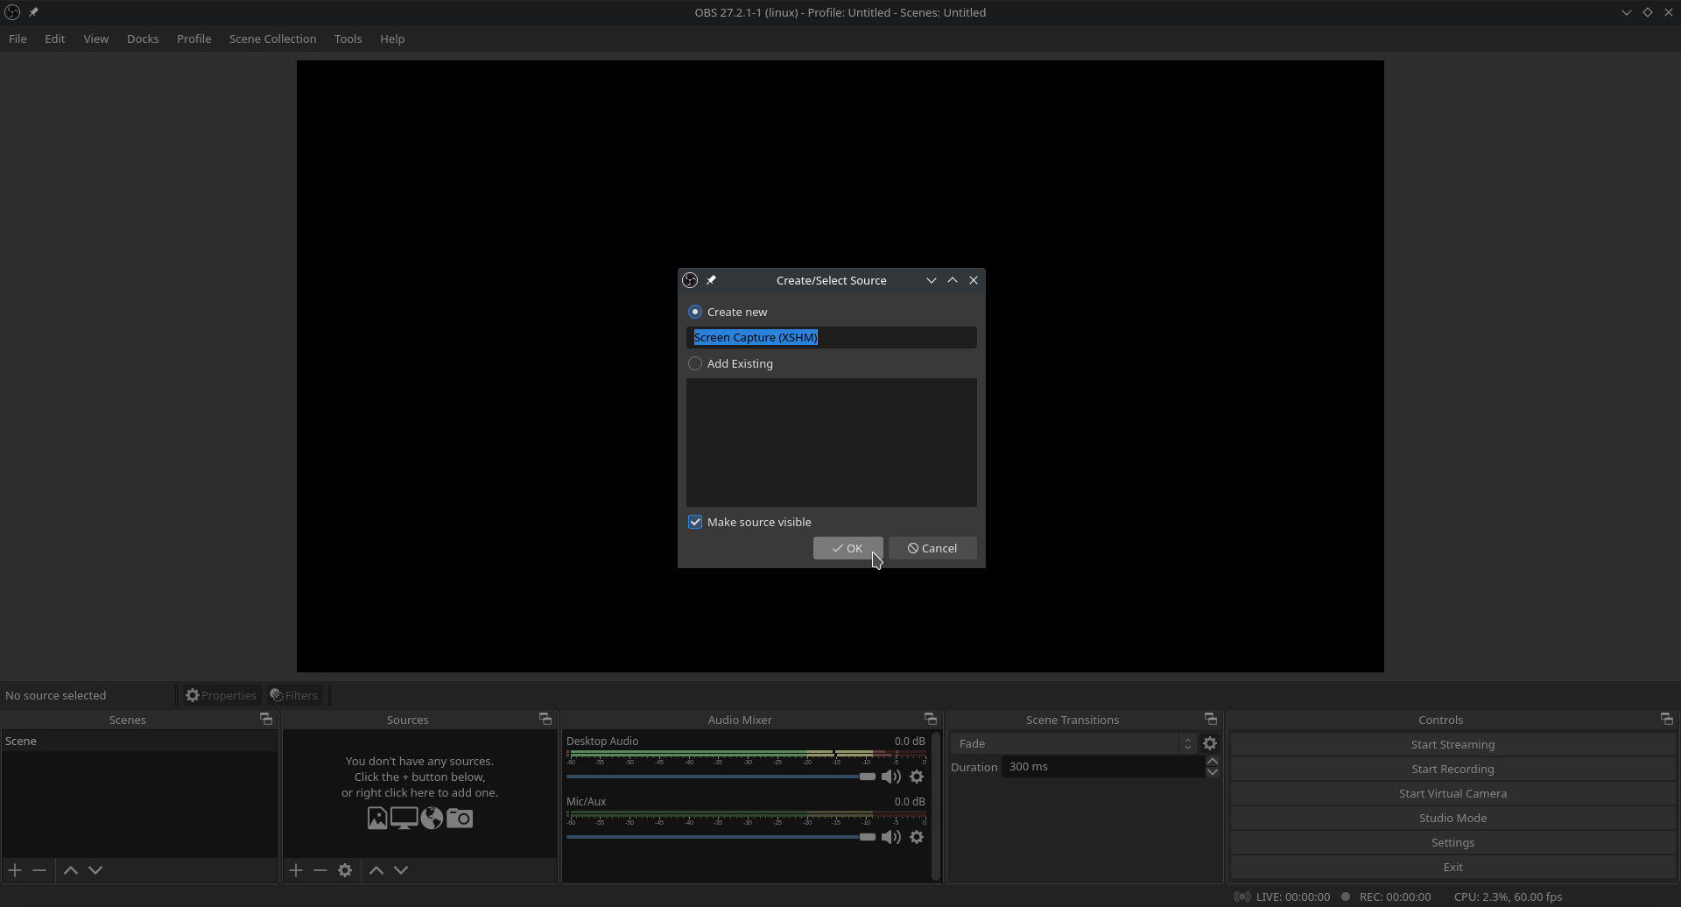This screenshot has width=1681, height=907.
Task: Shade the dialog with the down chevron
Action: pyautogui.click(x=932, y=280)
